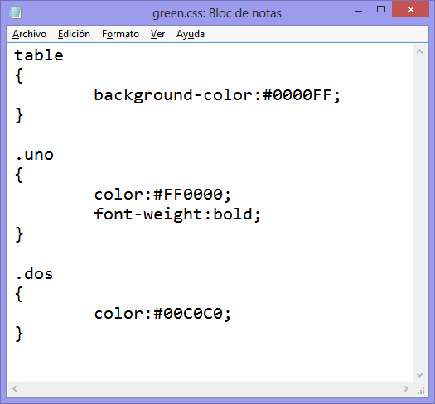Screen dimensions: 435x404
Task: Open the Ayuda menu
Action: (191, 34)
